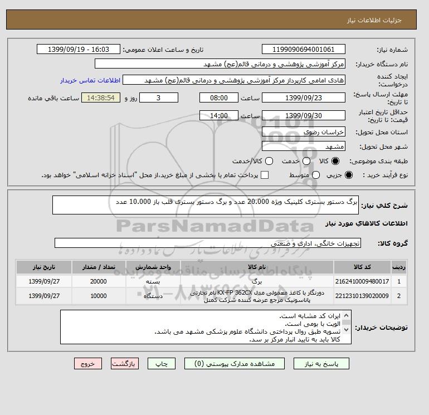Screen dimensions: 429x415
Task: Click the announcement date field 1399/09/19 - 16:03
Action: click(79, 49)
